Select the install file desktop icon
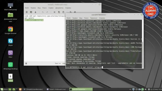 (x=10, y=78)
